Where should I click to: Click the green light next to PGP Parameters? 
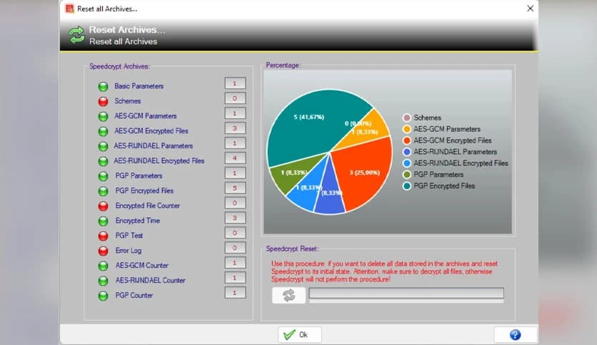[x=103, y=176]
